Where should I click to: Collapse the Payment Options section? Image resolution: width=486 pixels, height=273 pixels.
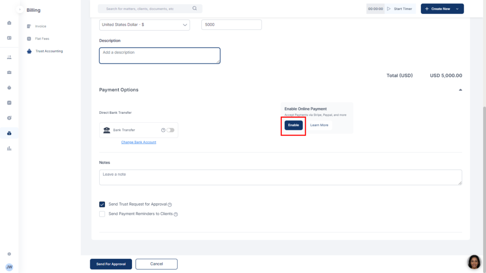click(x=460, y=90)
